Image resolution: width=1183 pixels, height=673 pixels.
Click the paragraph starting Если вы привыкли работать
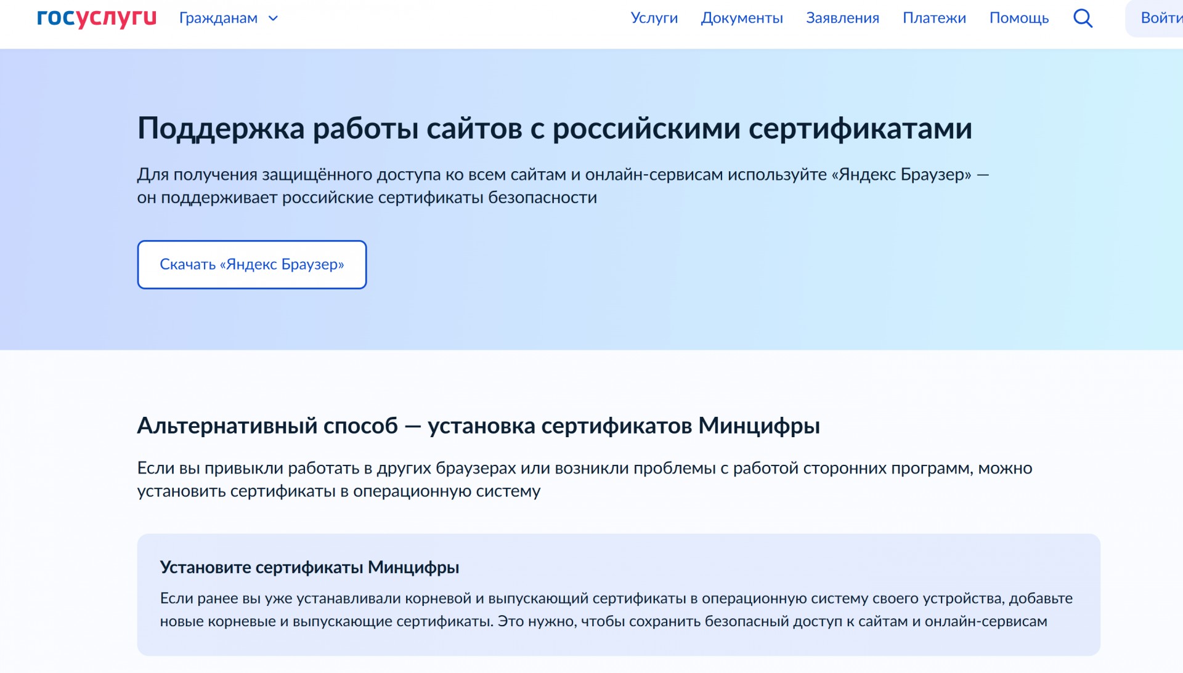(585, 480)
